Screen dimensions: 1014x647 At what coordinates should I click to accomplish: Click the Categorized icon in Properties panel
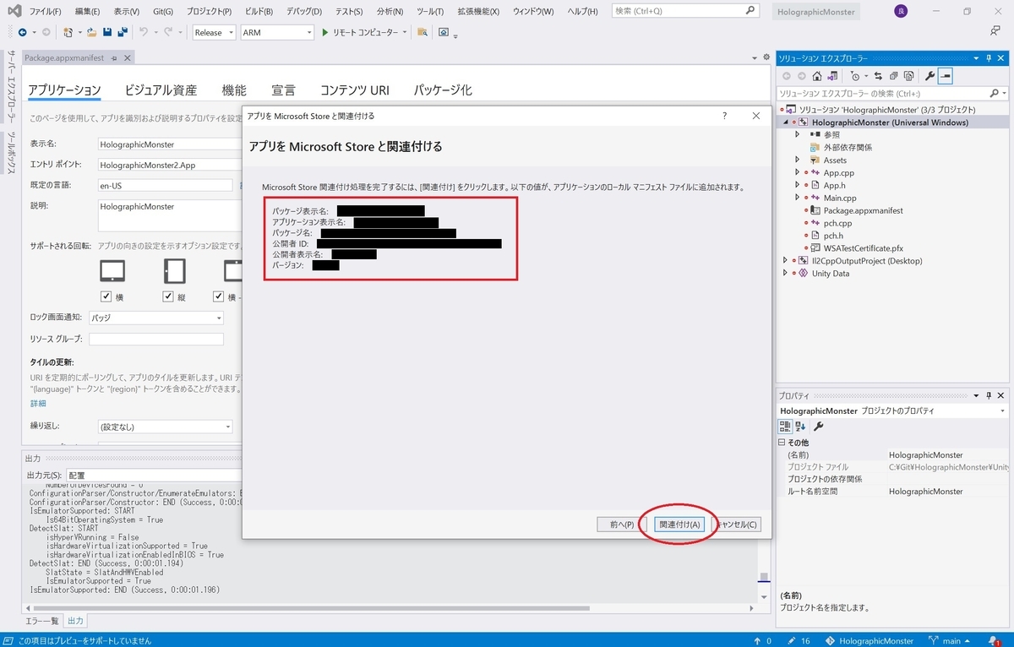(x=785, y=427)
